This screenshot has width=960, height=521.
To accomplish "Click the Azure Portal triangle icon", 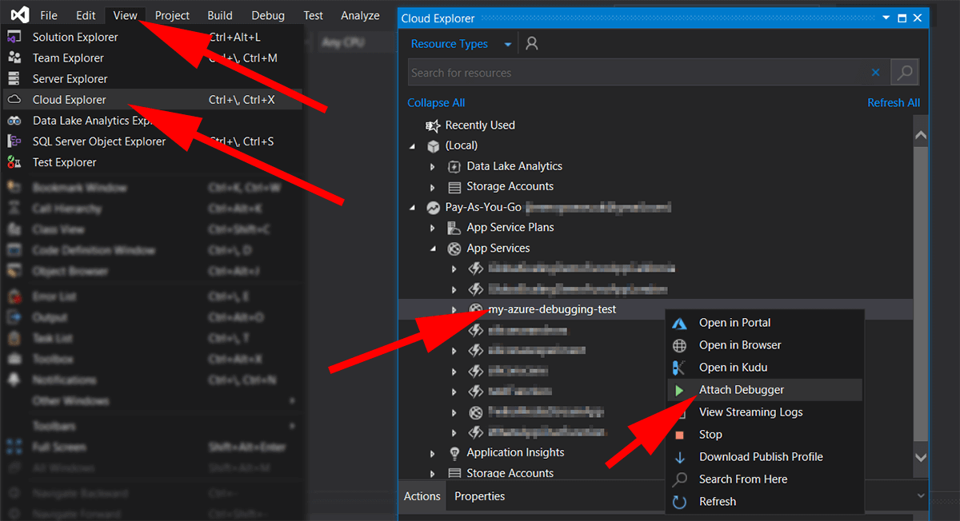I will (680, 323).
